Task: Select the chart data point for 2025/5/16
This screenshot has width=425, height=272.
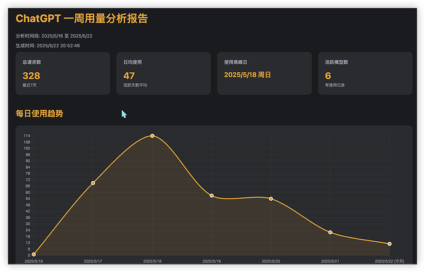Action: [x=34, y=254]
